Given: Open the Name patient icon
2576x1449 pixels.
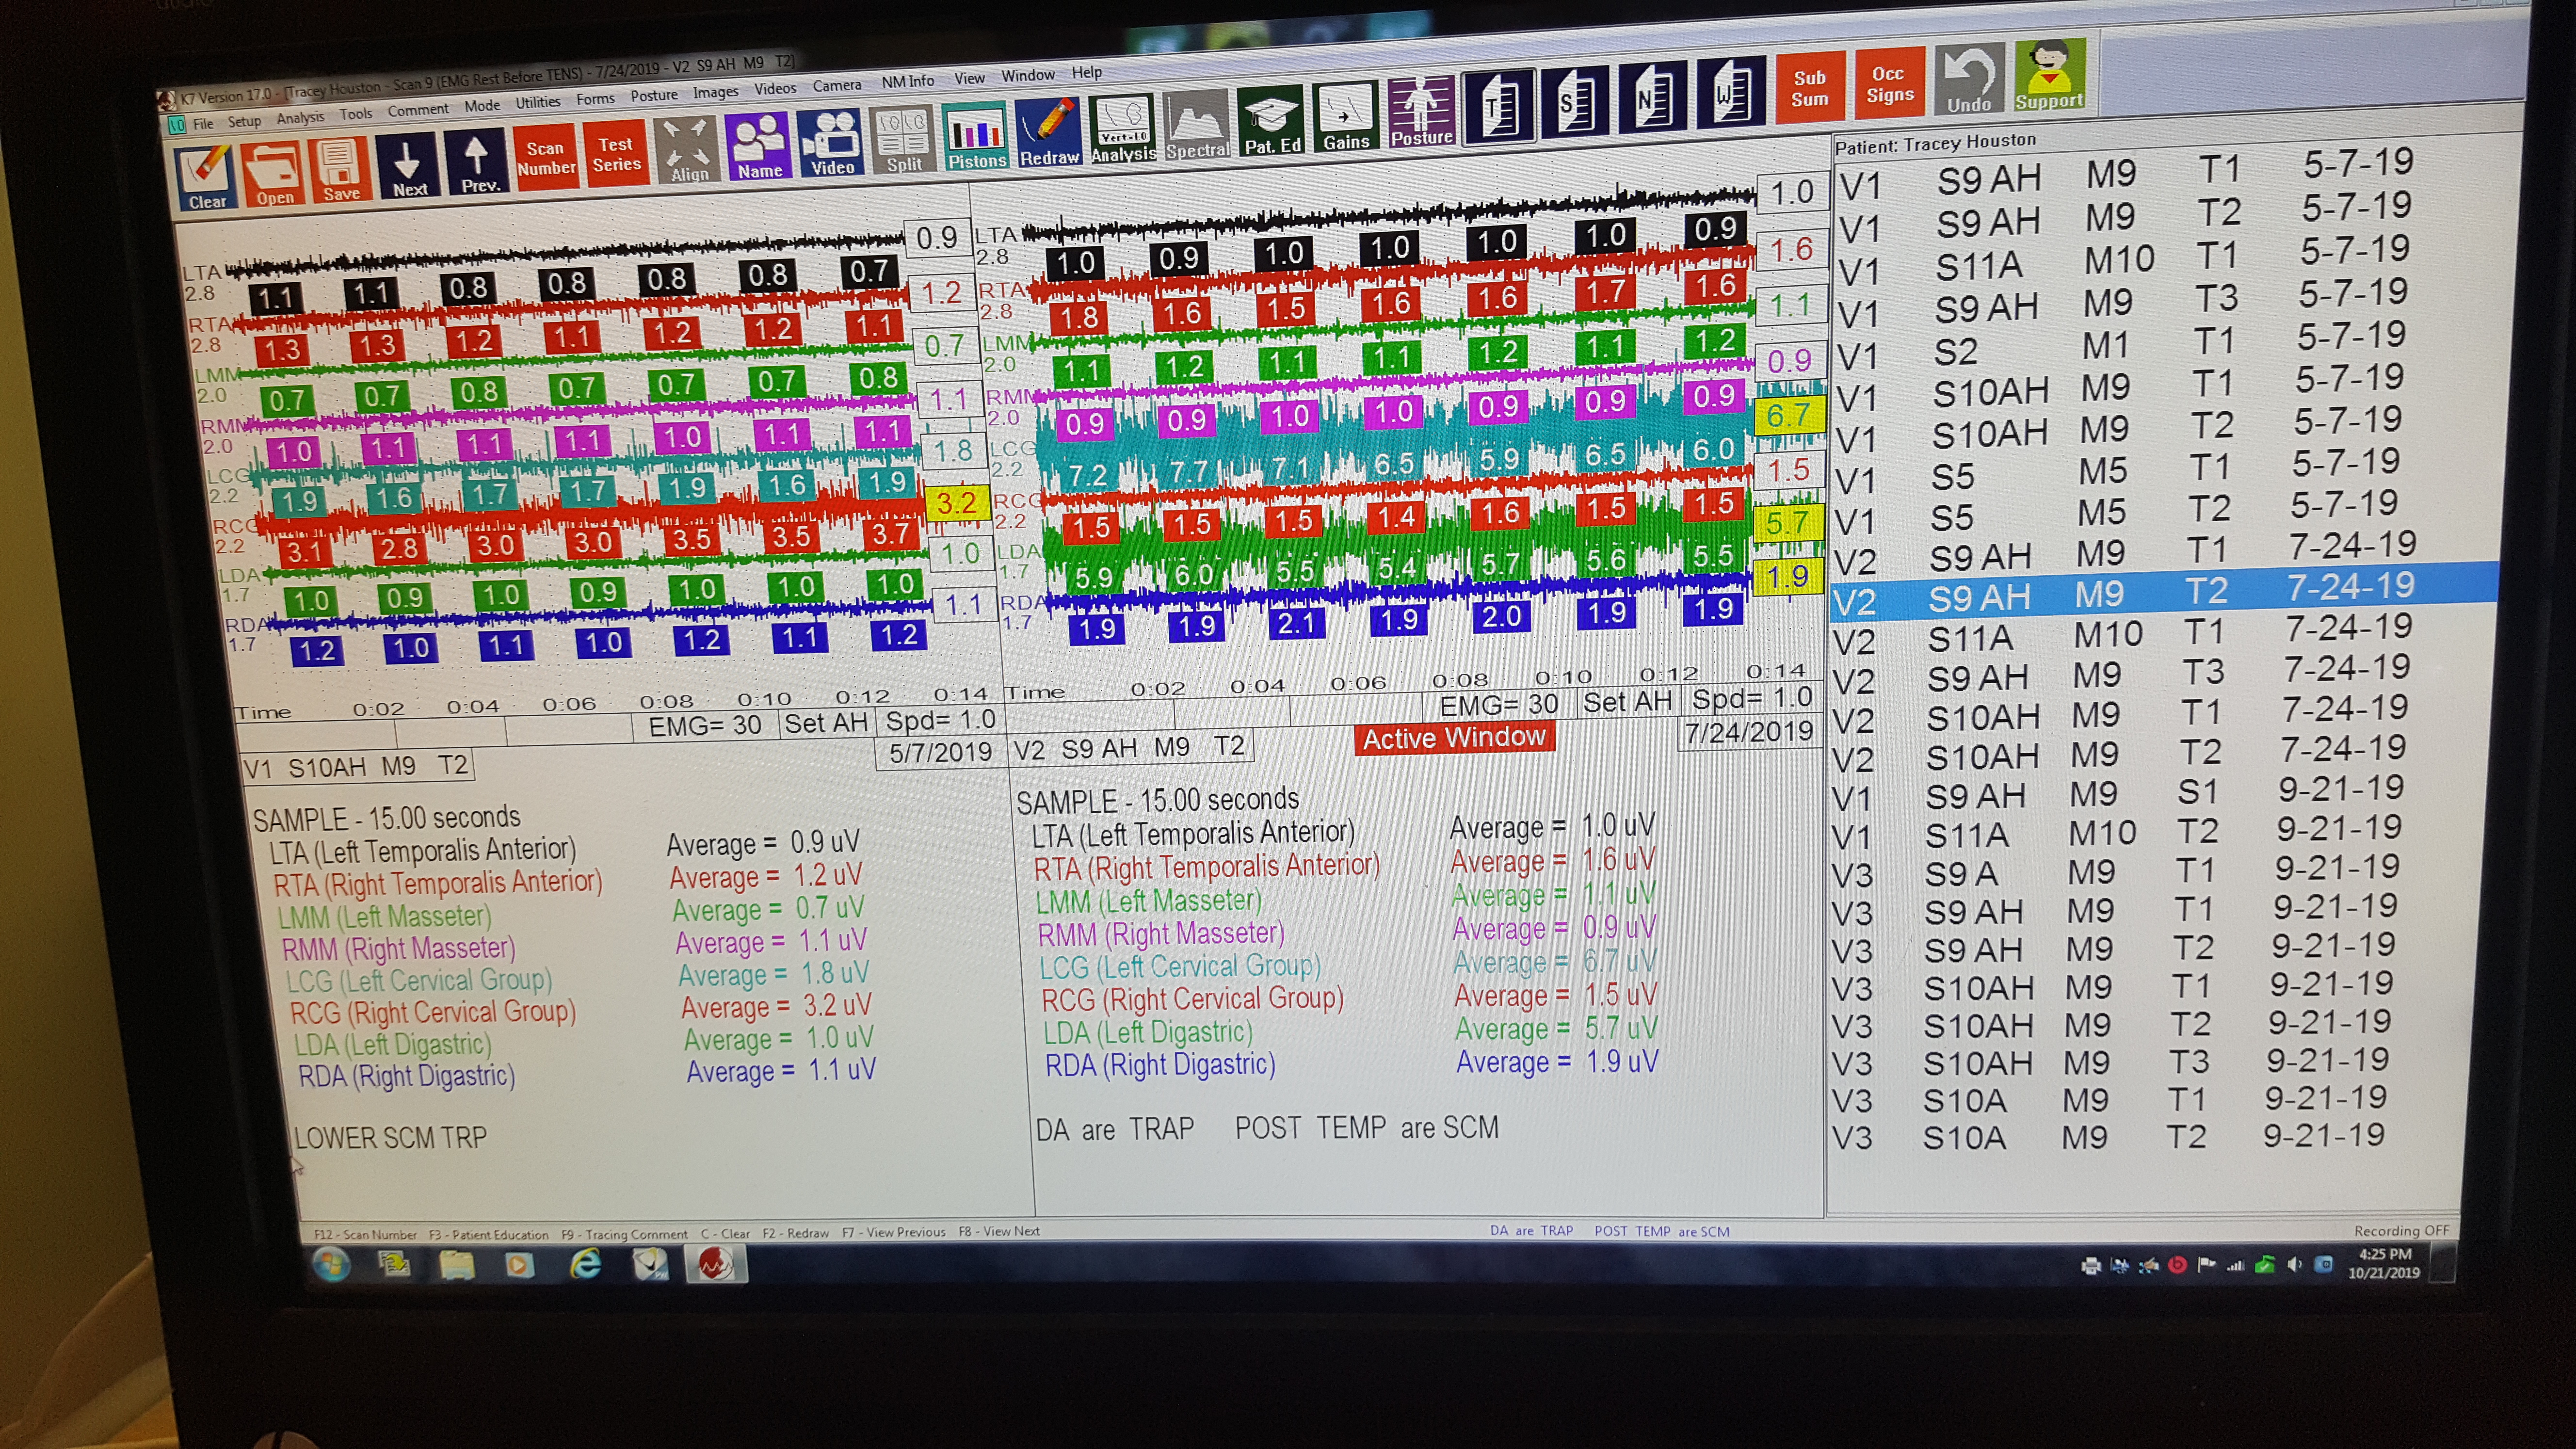Looking at the screenshot, I should [759, 146].
